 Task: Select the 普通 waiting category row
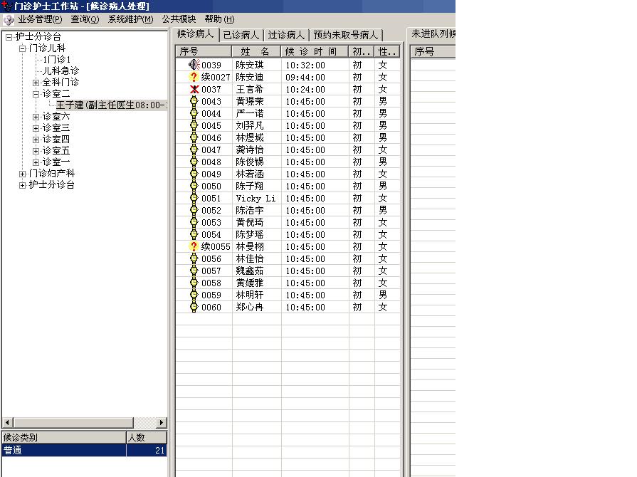click(85, 450)
